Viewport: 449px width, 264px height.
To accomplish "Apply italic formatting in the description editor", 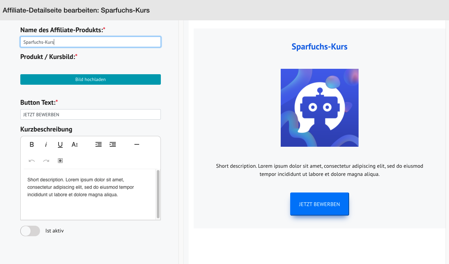I will (46, 144).
